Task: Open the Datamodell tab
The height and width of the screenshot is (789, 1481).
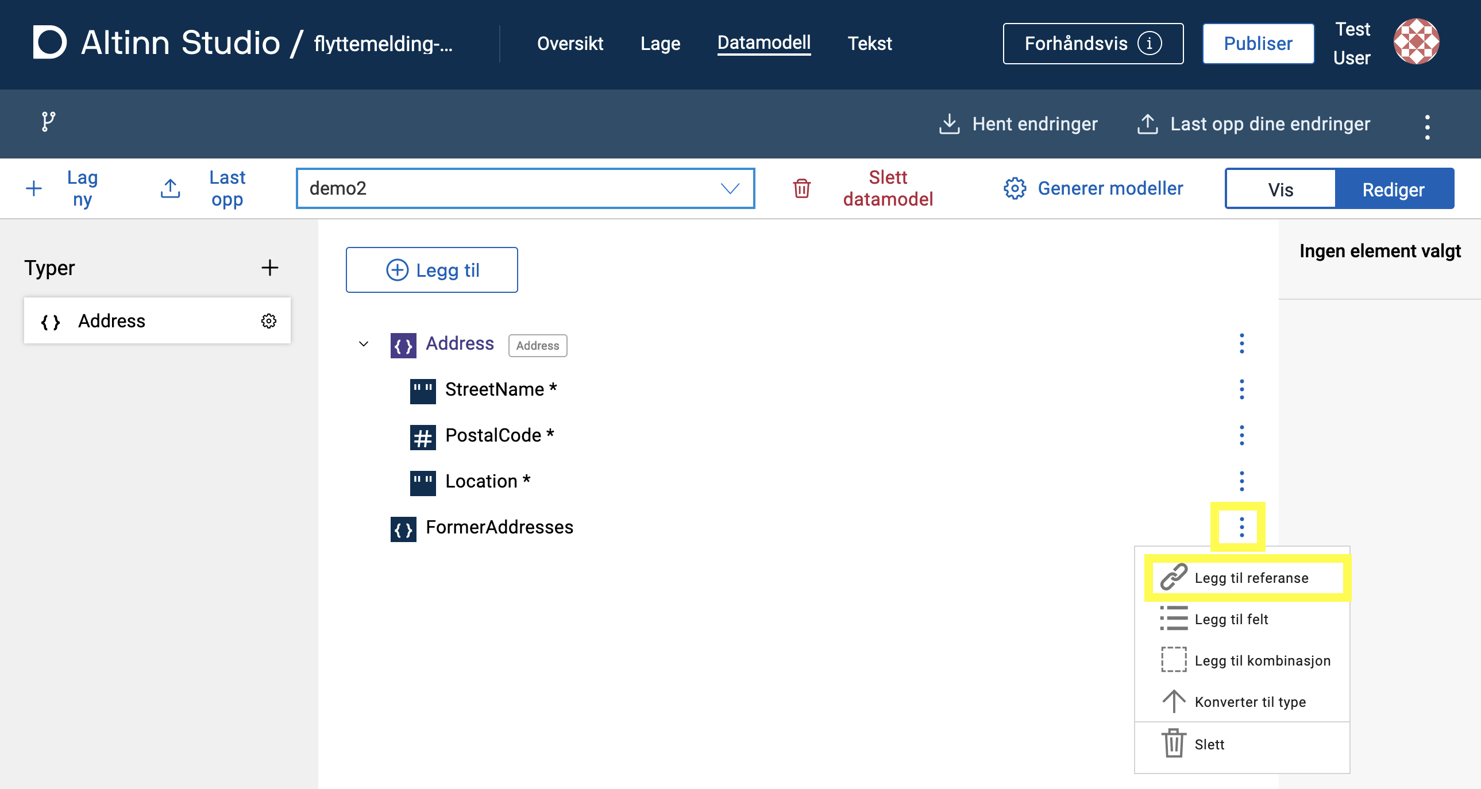Action: (763, 42)
